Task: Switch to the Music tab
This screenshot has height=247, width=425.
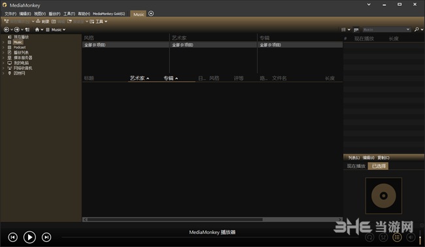Action: pyautogui.click(x=139, y=14)
